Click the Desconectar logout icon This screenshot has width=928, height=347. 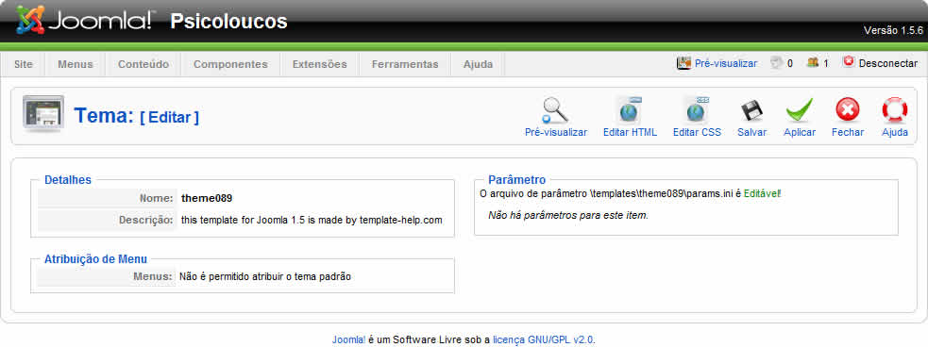[x=849, y=62]
